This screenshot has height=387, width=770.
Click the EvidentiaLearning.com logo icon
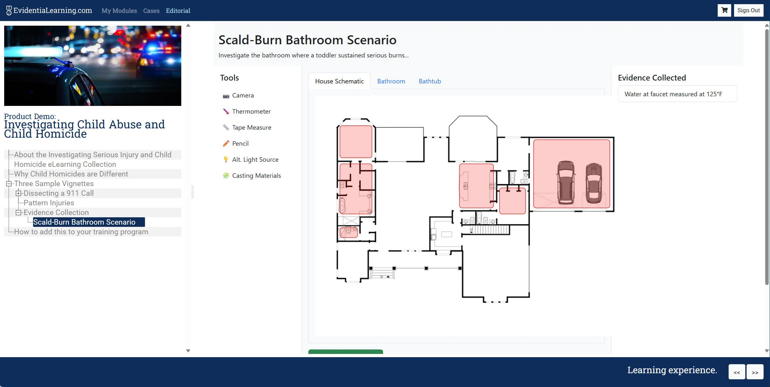click(x=9, y=11)
